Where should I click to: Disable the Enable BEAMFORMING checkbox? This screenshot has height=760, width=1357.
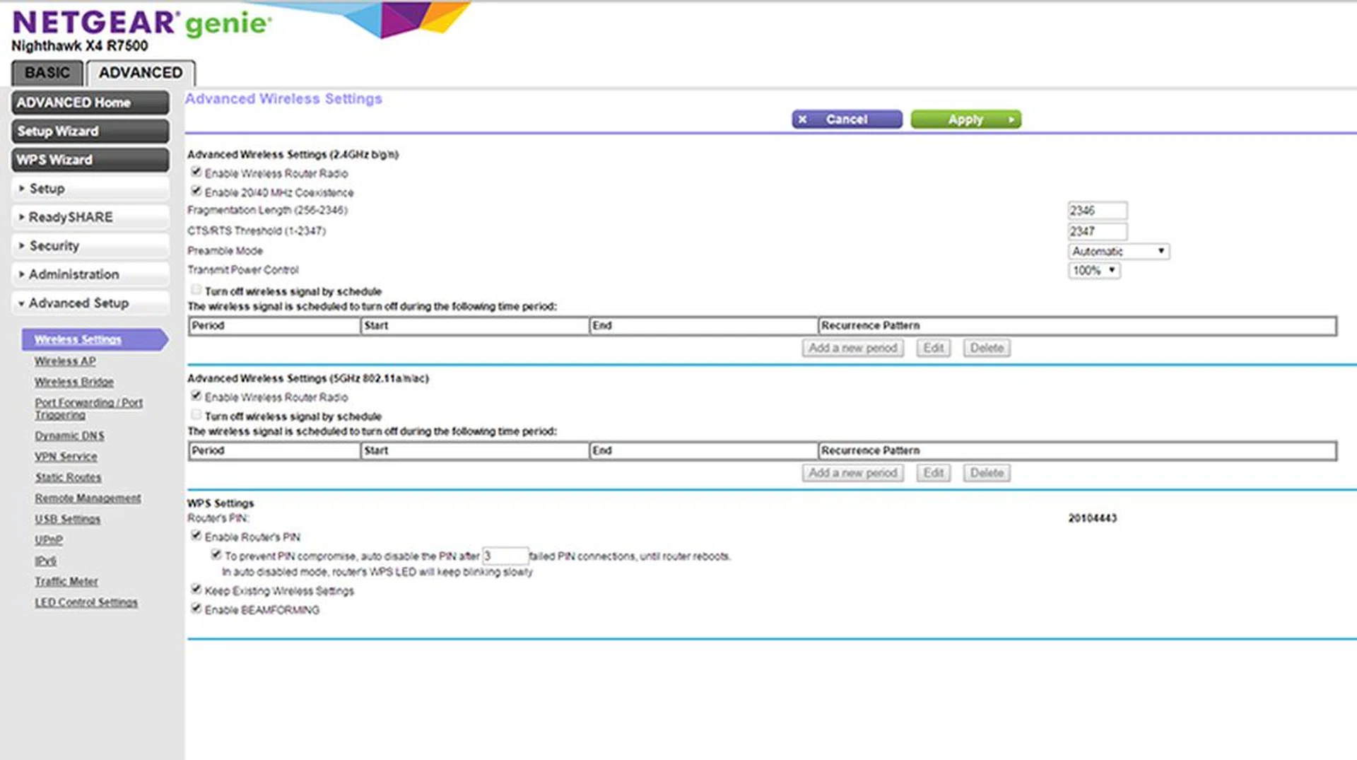(196, 609)
